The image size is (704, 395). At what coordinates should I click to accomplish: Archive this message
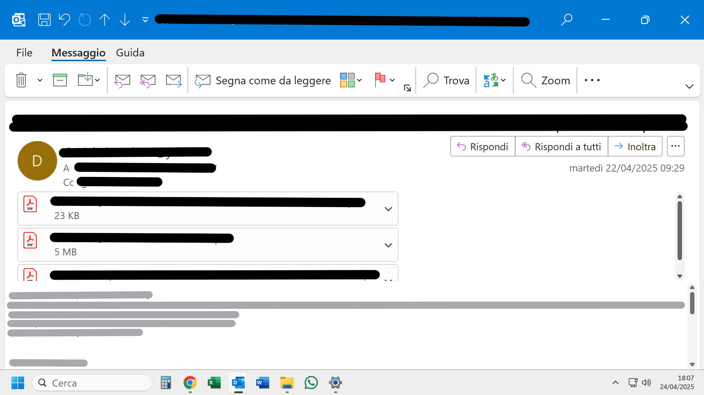coord(60,80)
